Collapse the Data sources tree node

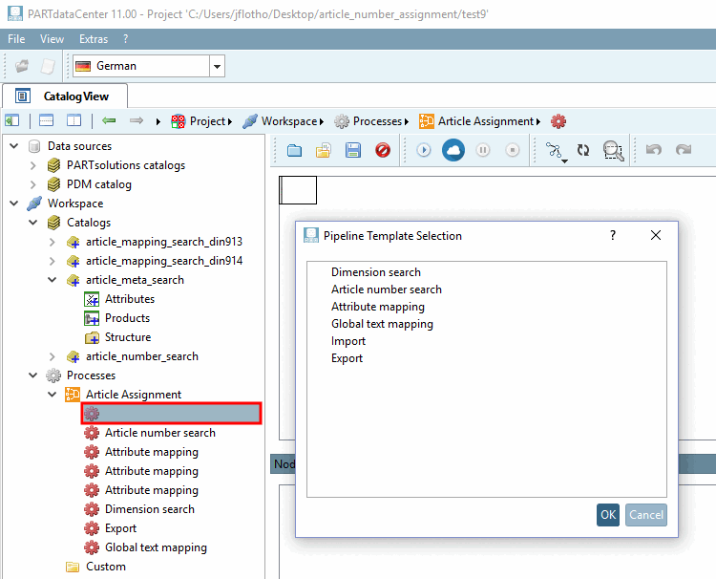[x=14, y=146]
